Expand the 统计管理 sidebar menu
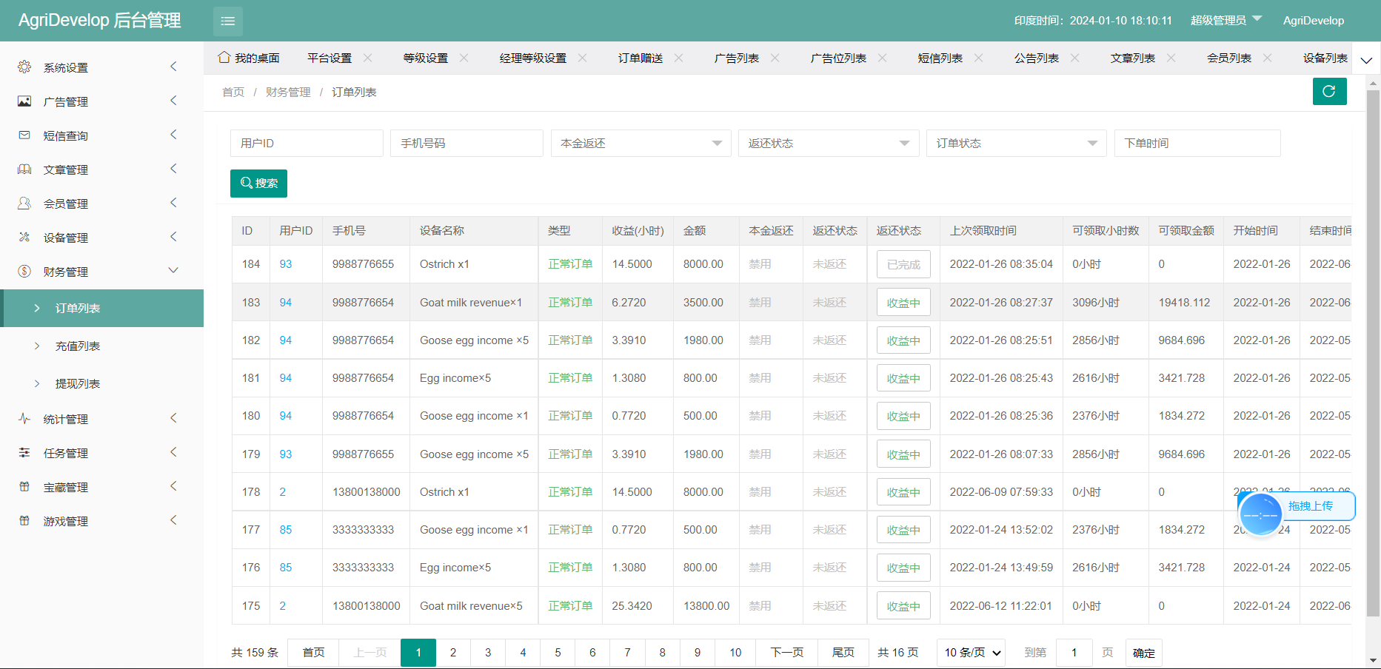 point(101,418)
